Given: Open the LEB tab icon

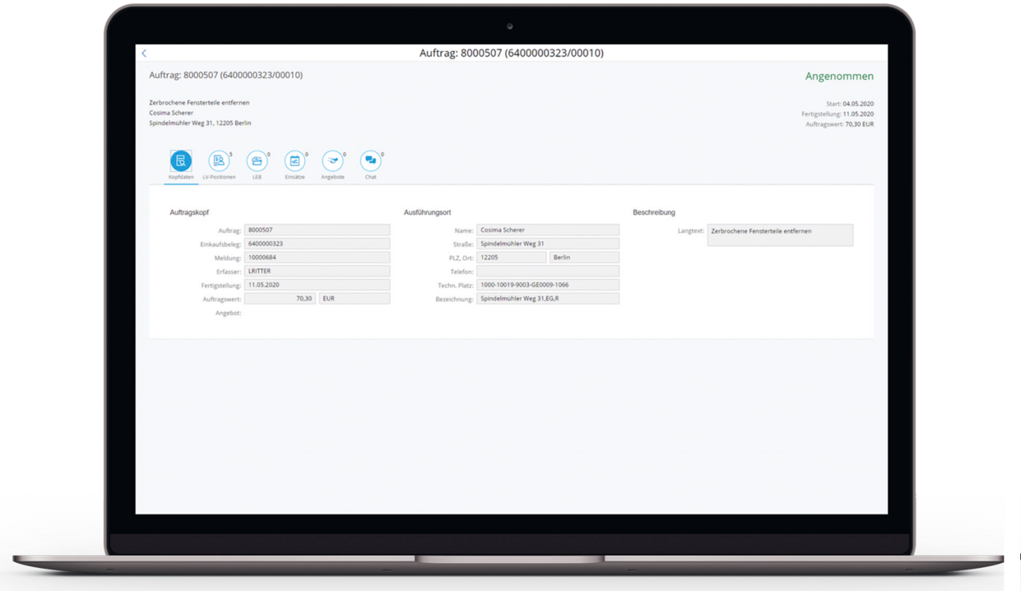Looking at the screenshot, I should 257,161.
